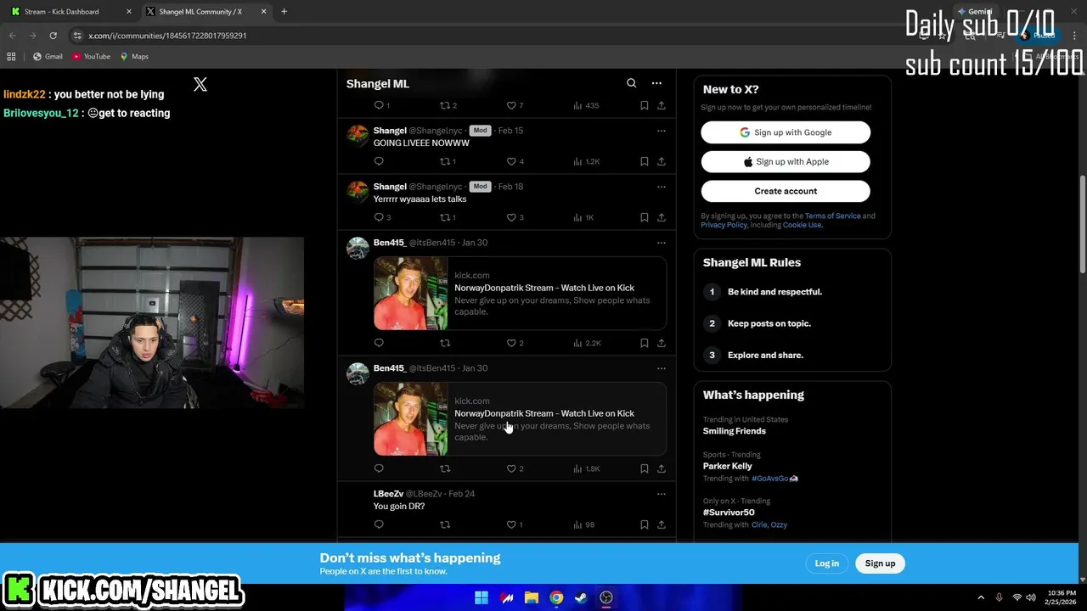Open Steam from the taskbar
The image size is (1087, 611).
[581, 597]
